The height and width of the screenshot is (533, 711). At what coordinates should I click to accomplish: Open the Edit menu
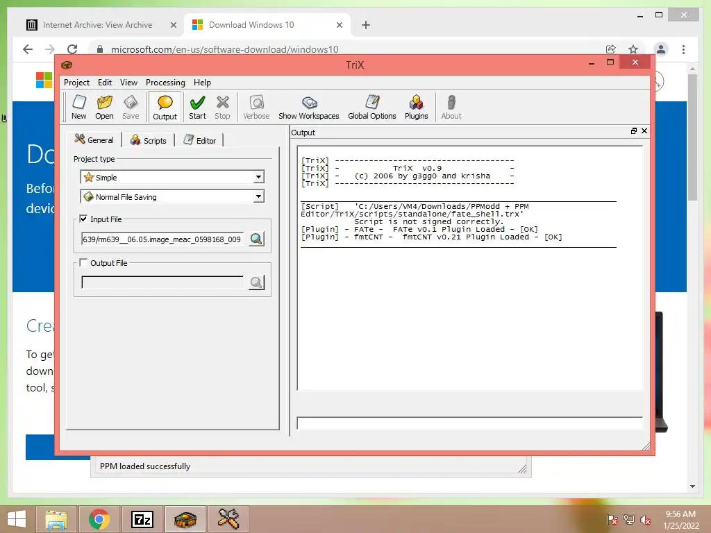click(105, 83)
